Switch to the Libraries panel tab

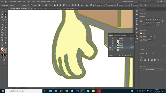tap(149, 10)
